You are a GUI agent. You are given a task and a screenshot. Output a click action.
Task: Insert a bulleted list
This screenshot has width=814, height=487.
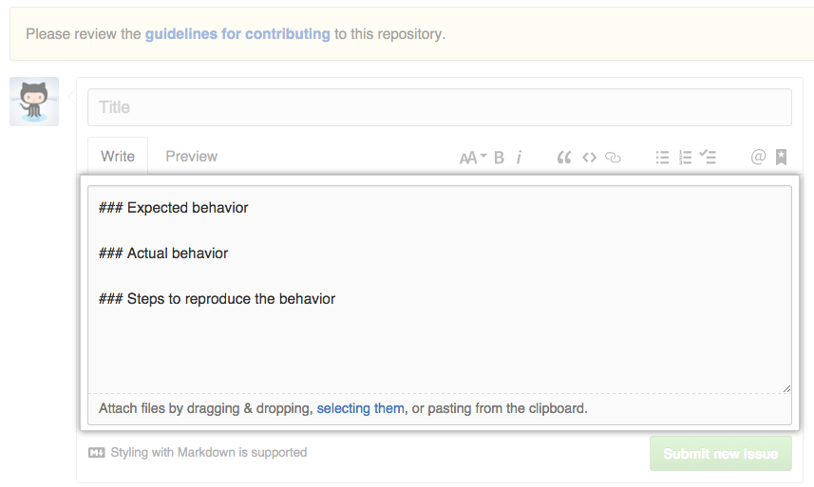coord(662,158)
